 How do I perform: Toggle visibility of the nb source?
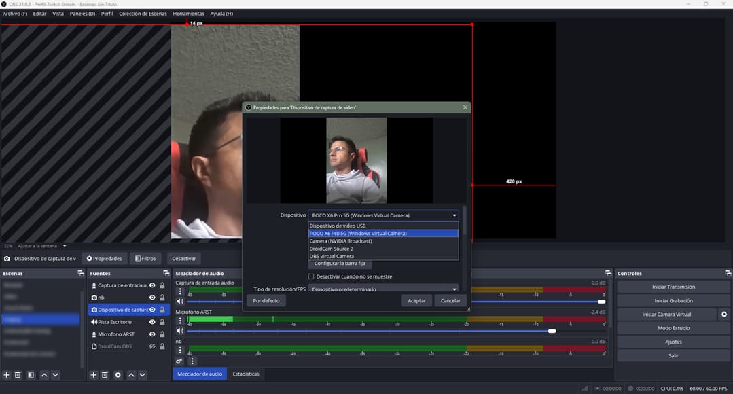[x=152, y=298]
